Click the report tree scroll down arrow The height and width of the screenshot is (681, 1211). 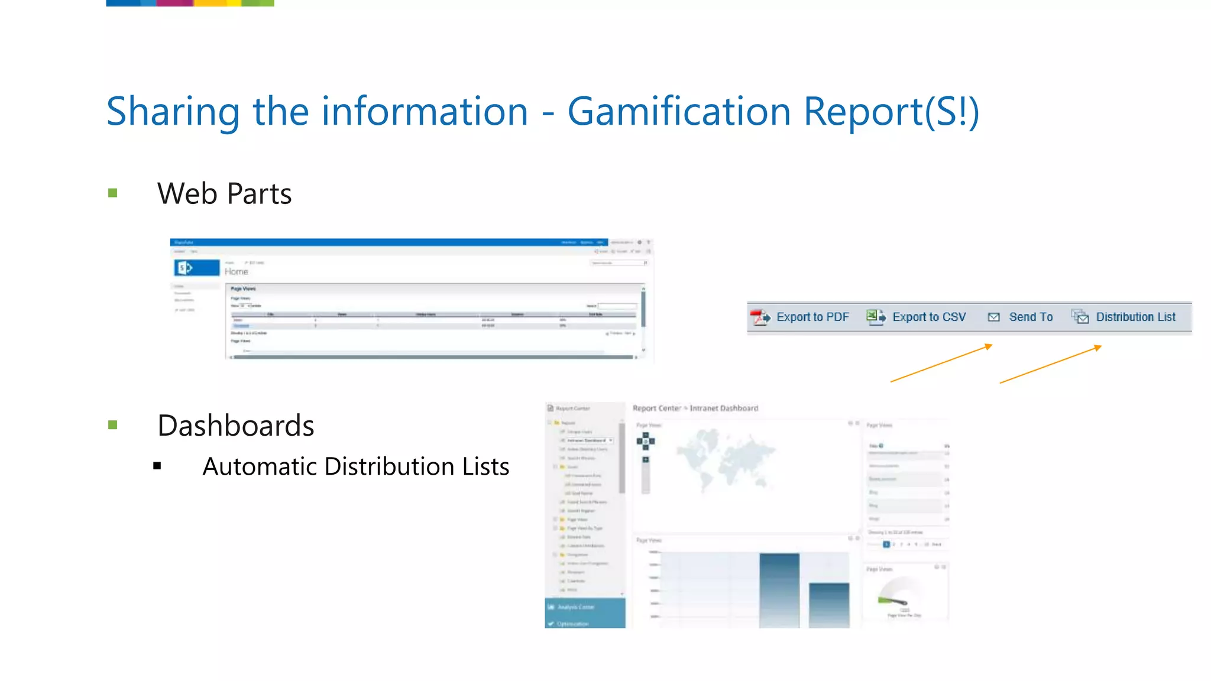point(622,594)
